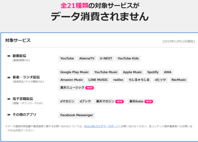Click the 閲覧・ダウンロードのみ subtitle note
198x142 pixels.
(x=28, y=103)
